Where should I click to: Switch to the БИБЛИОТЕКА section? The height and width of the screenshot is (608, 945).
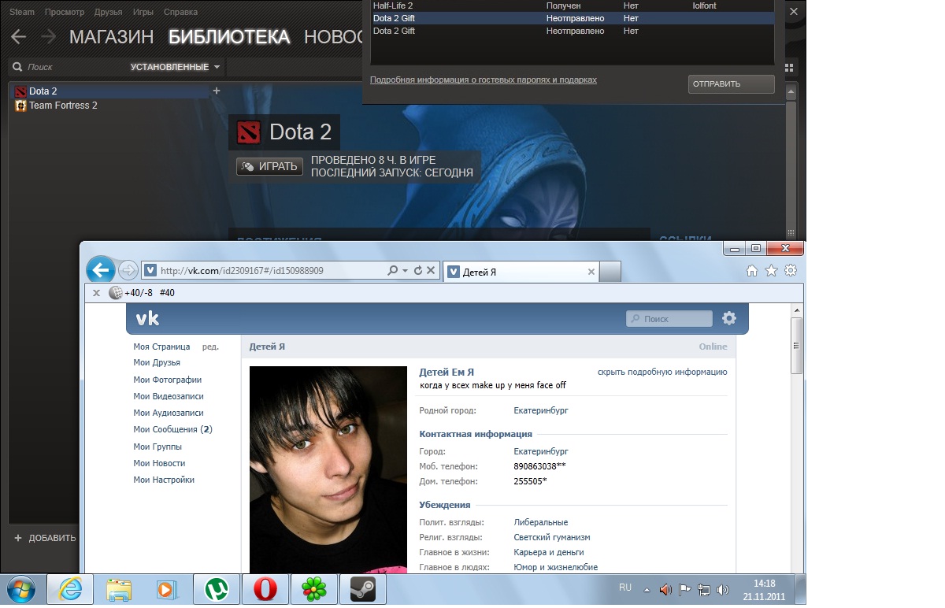[229, 37]
